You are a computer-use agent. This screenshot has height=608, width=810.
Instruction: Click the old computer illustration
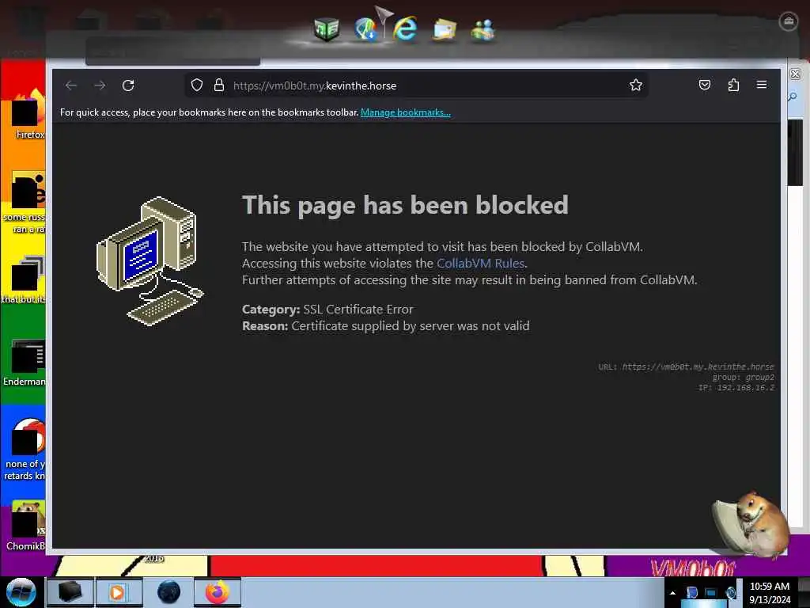150,261
